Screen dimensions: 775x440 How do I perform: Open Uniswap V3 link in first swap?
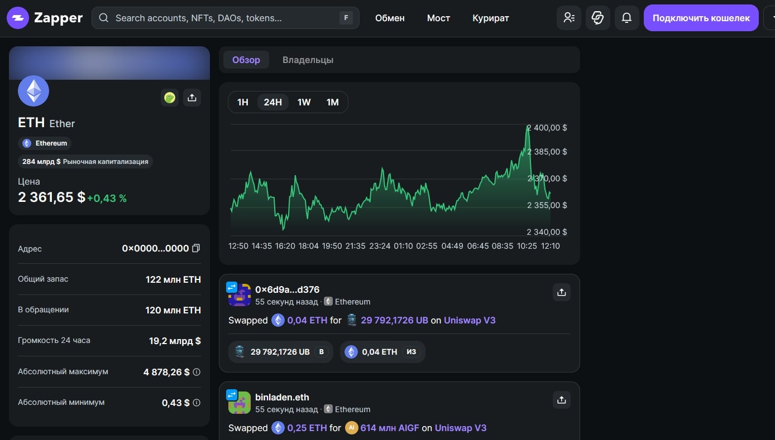tap(470, 320)
